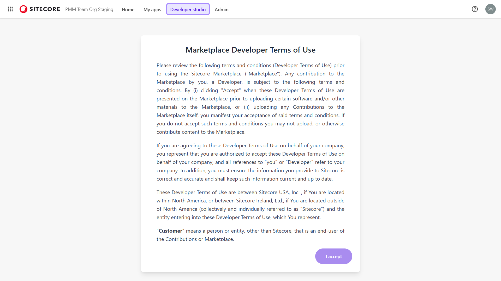Viewport: 501px width, 281px height.
Task: Click the Sitecore swirl logo
Action: tap(23, 9)
